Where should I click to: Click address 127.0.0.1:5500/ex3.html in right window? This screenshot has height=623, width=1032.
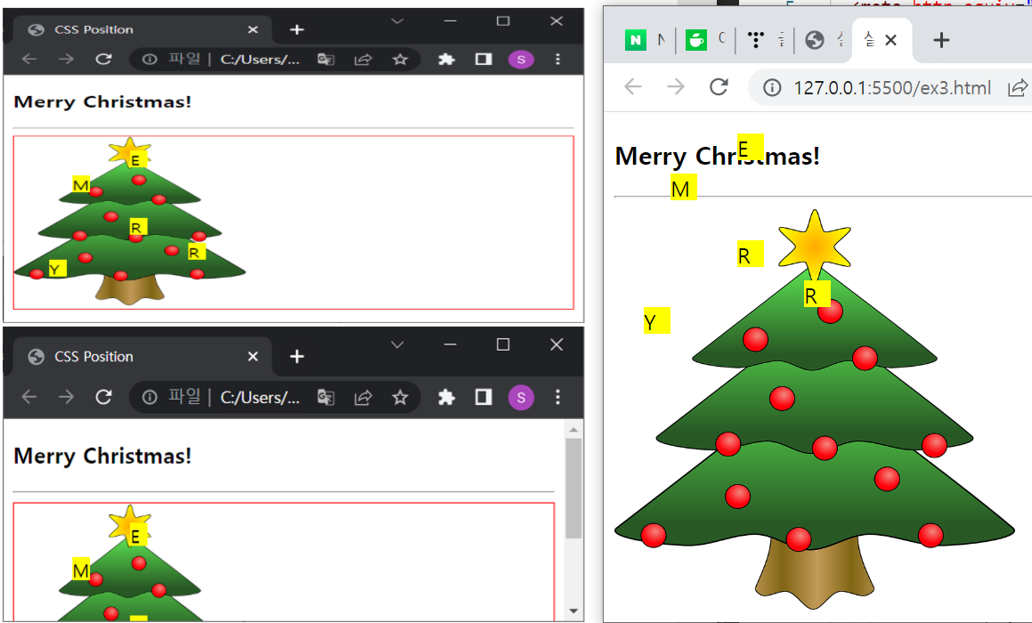click(x=892, y=87)
